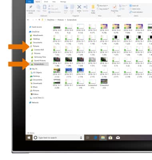Click the Rename icon in Organize group
The height and width of the screenshot is (160, 152).
point(86,8)
